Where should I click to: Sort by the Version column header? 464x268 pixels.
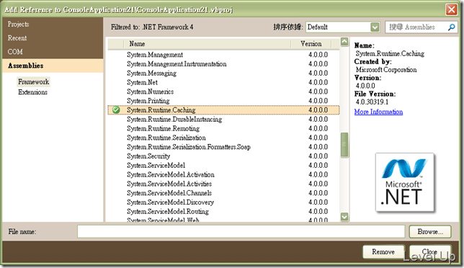tap(311, 44)
